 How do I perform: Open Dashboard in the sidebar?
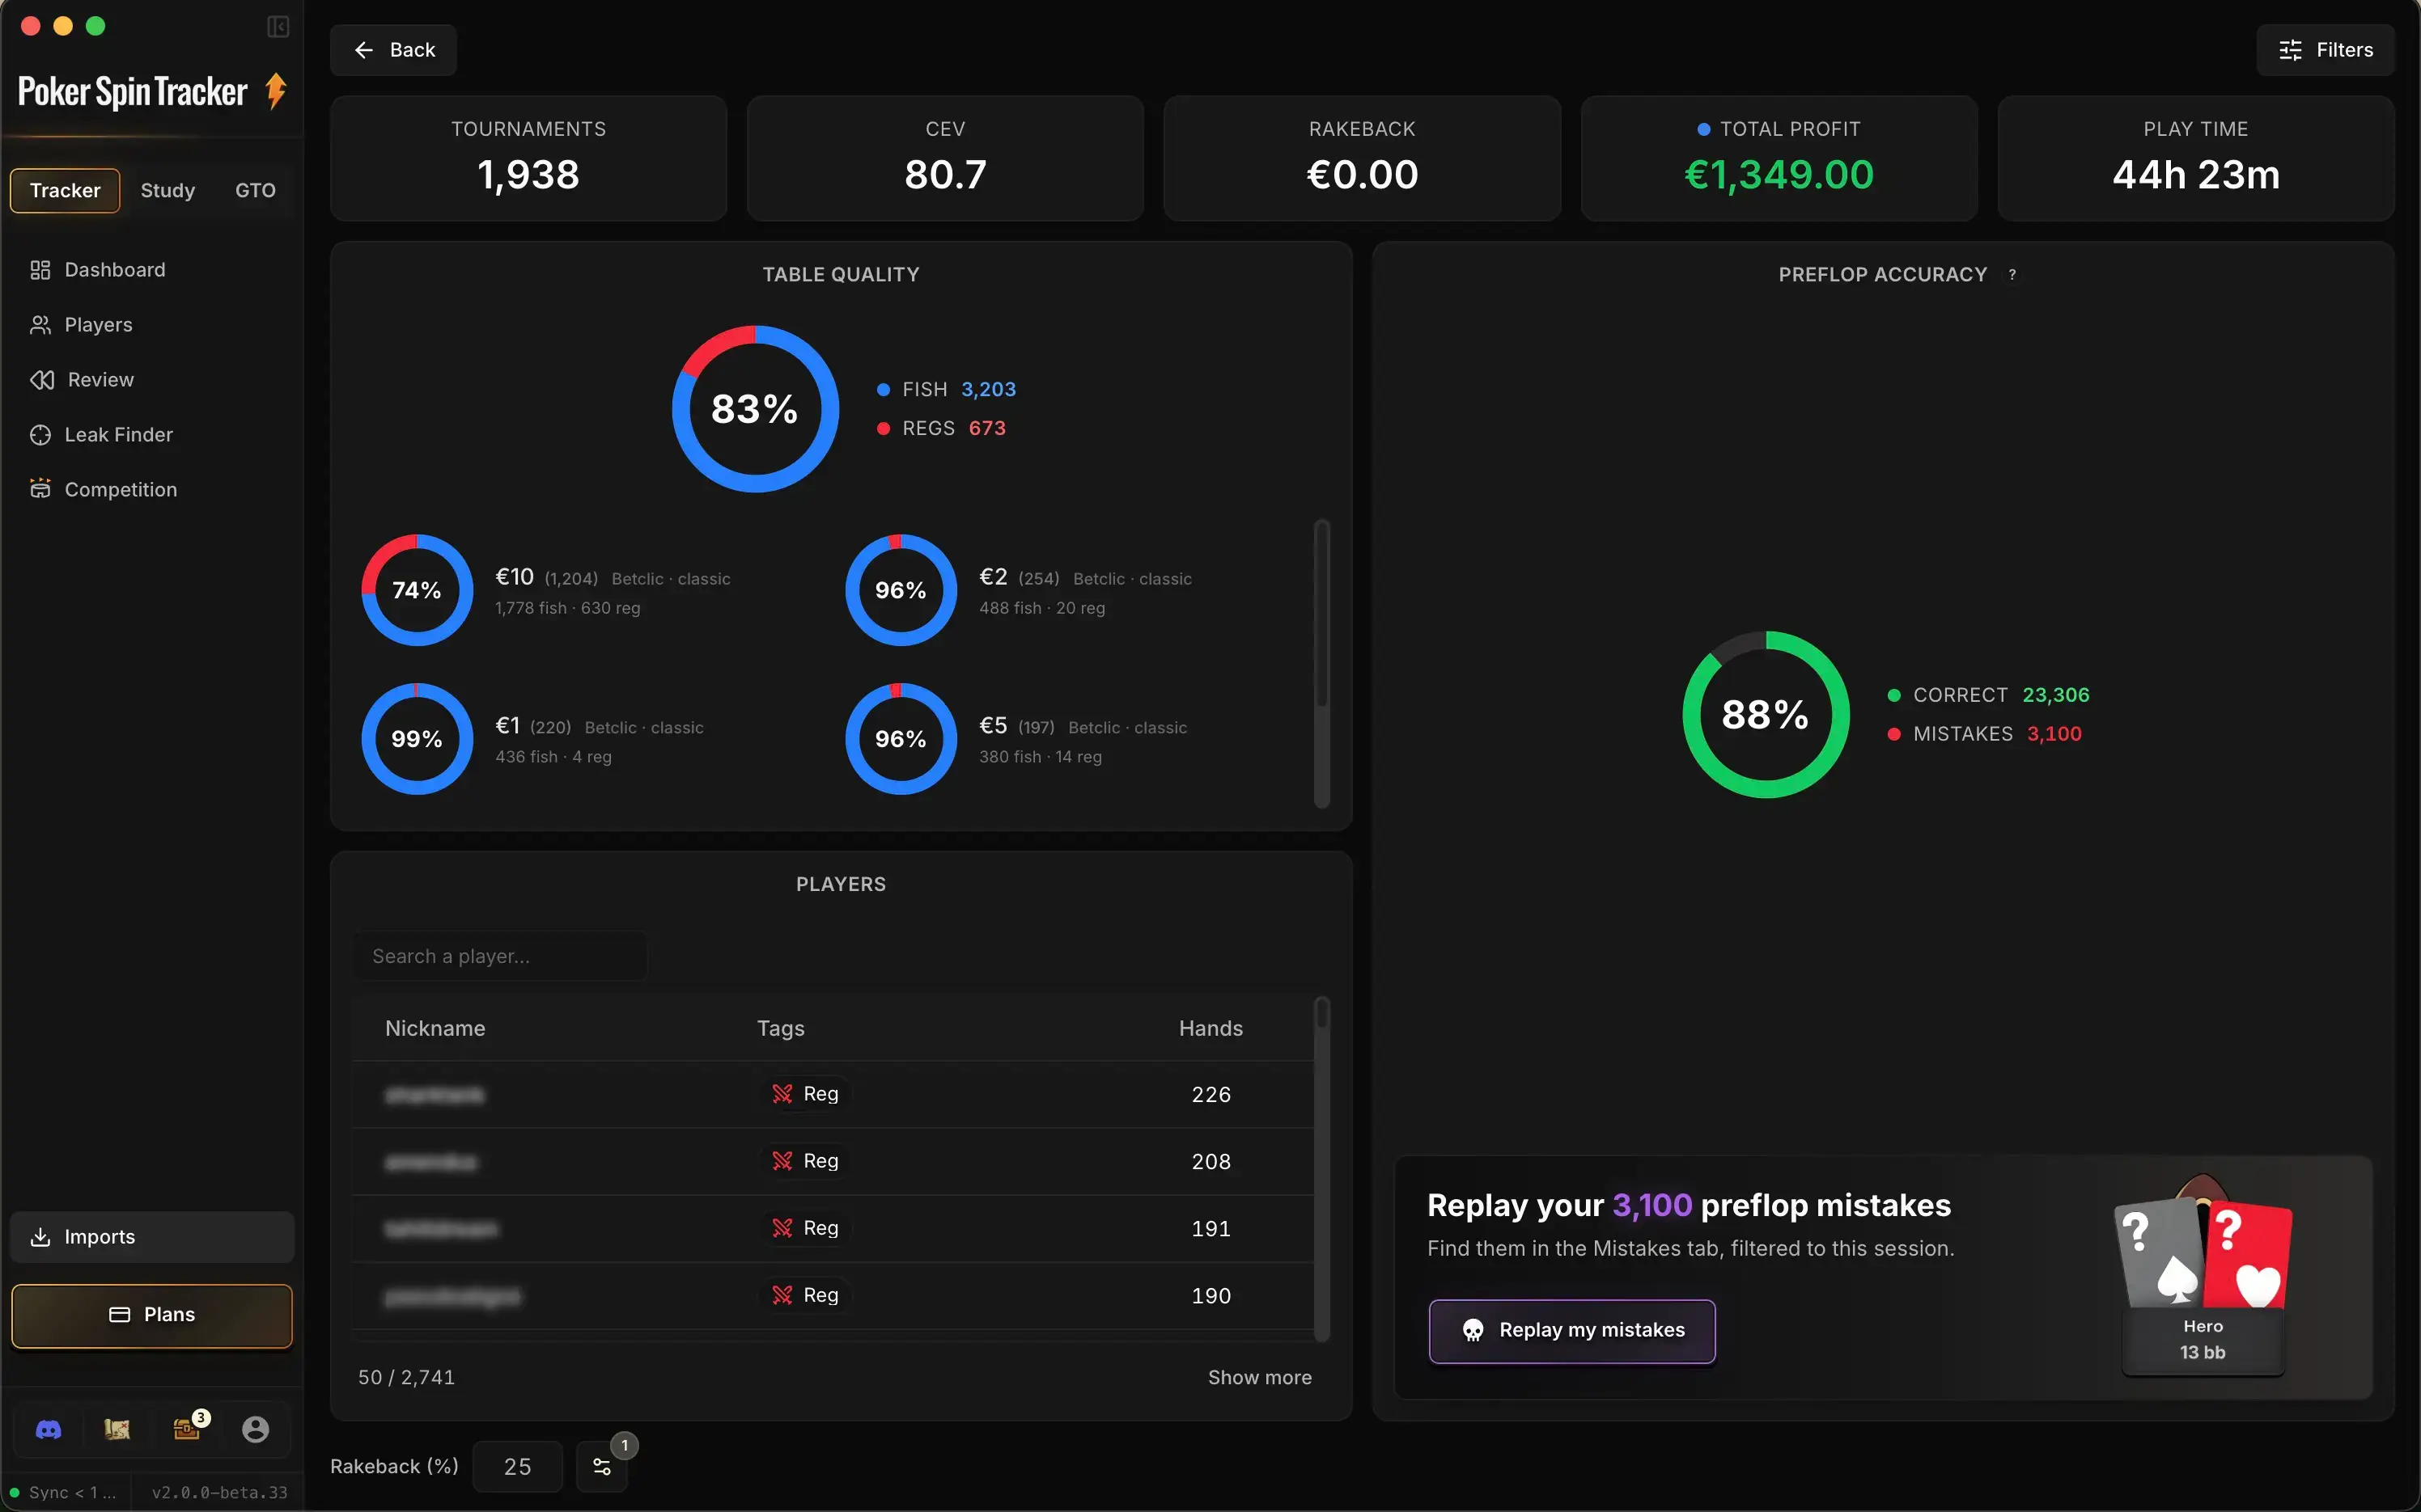point(152,270)
